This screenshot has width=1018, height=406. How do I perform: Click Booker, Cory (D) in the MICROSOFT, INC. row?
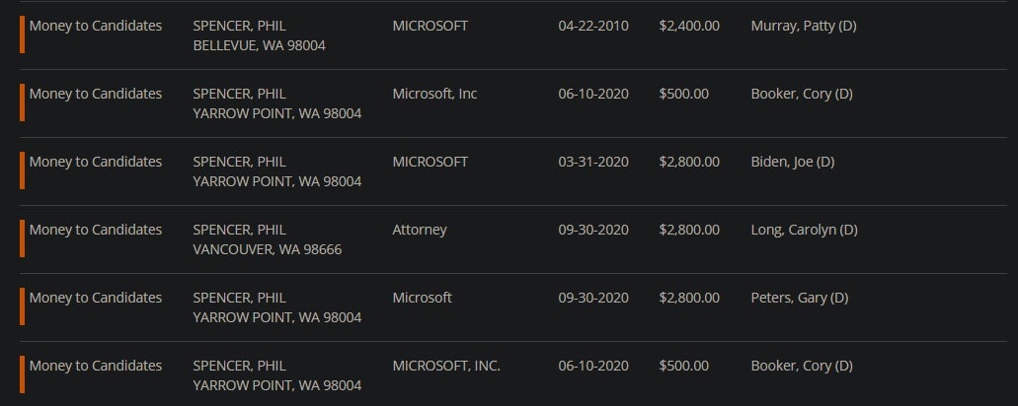[801, 366]
